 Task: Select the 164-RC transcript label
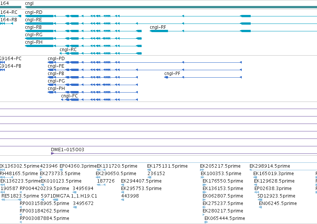(9, 12)
